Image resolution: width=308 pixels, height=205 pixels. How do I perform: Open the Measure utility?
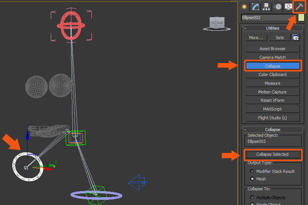click(273, 83)
